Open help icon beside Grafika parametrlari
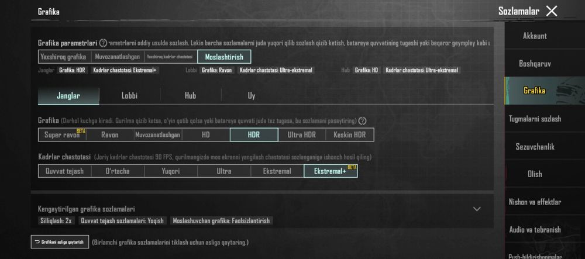The width and height of the screenshot is (585, 259). pos(104,43)
